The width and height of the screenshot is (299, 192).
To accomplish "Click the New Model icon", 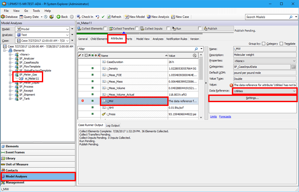I will [x=126, y=17].
